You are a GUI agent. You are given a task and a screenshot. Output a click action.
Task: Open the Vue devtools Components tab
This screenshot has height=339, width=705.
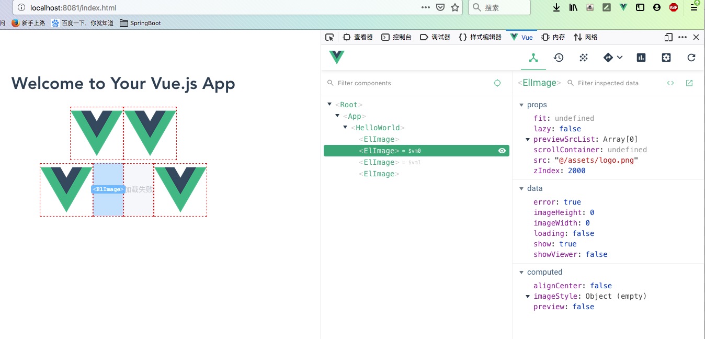(533, 58)
